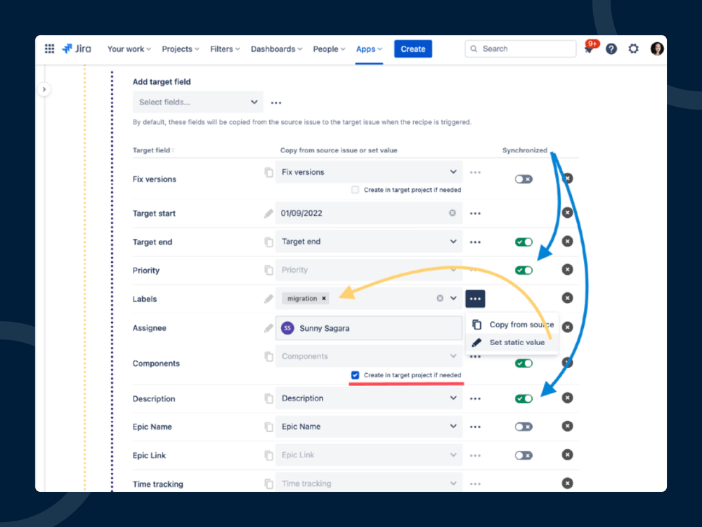Image resolution: width=702 pixels, height=527 pixels.
Task: Uncheck Create in target project under Components
Action: (355, 375)
